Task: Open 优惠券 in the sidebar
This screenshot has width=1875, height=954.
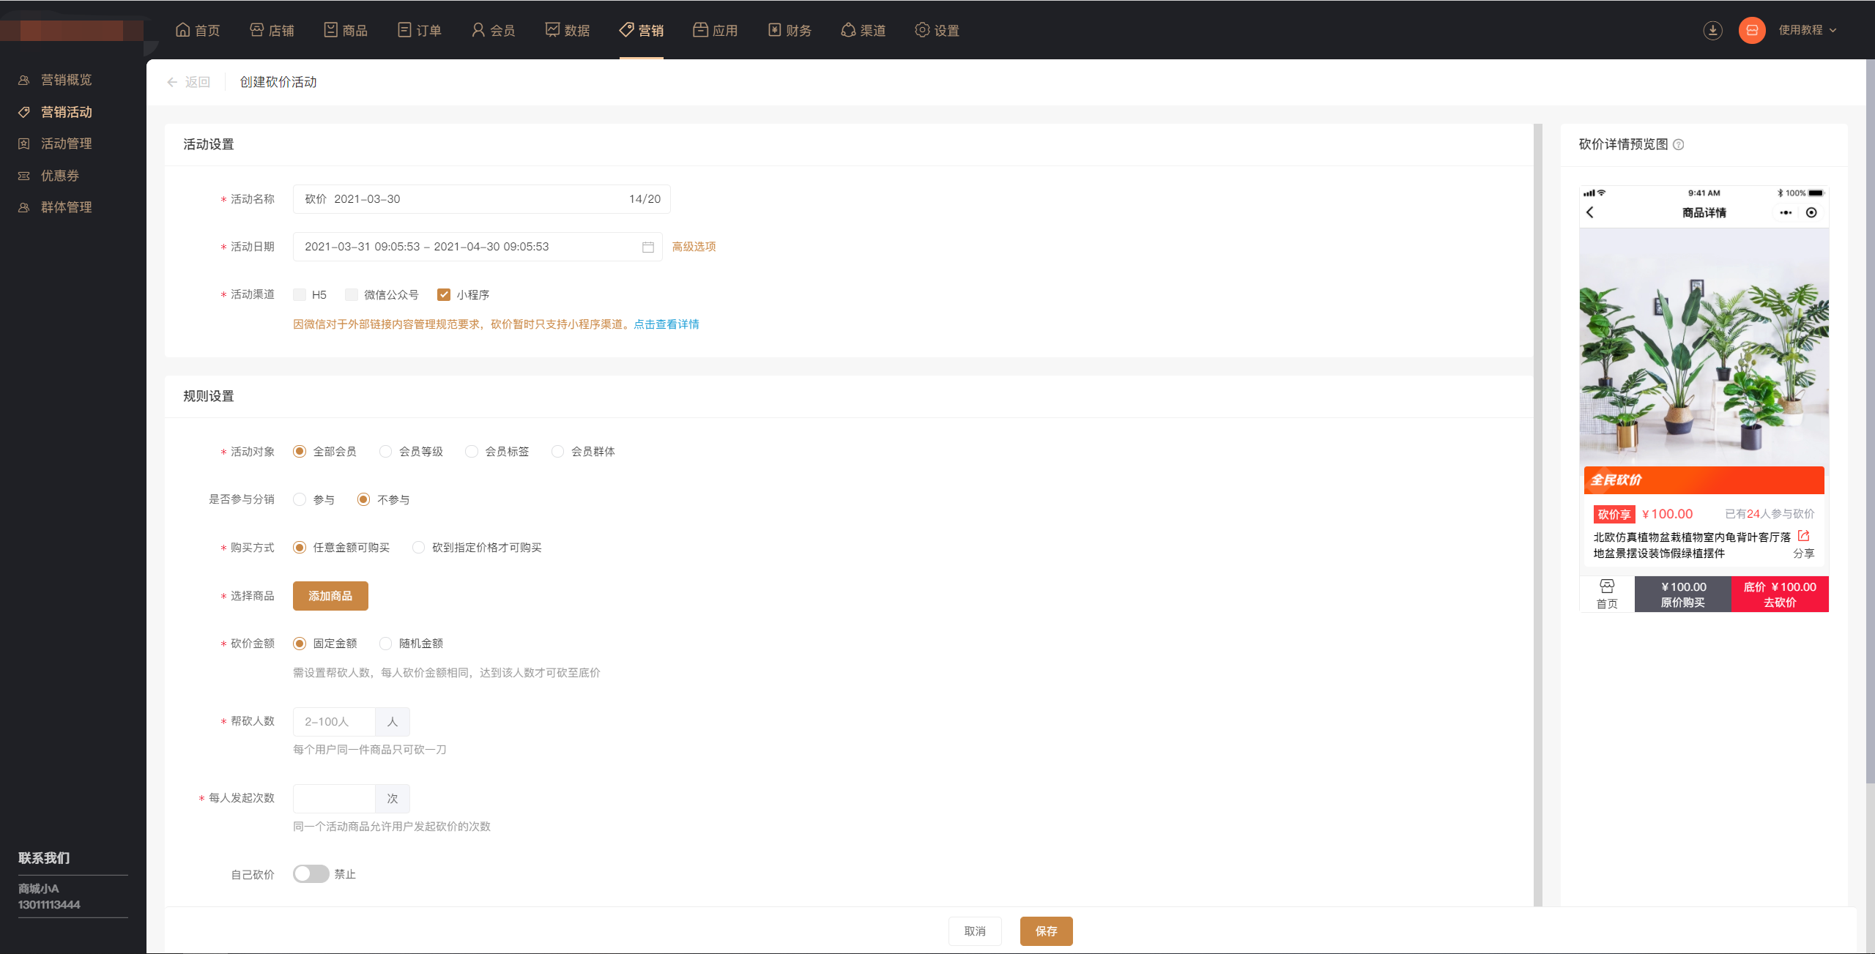Action: click(x=60, y=176)
